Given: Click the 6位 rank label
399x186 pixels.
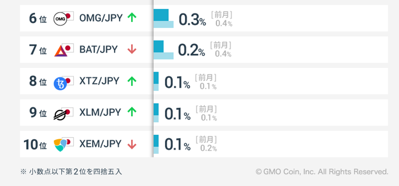Looking at the screenshot, I should [x=37, y=18].
